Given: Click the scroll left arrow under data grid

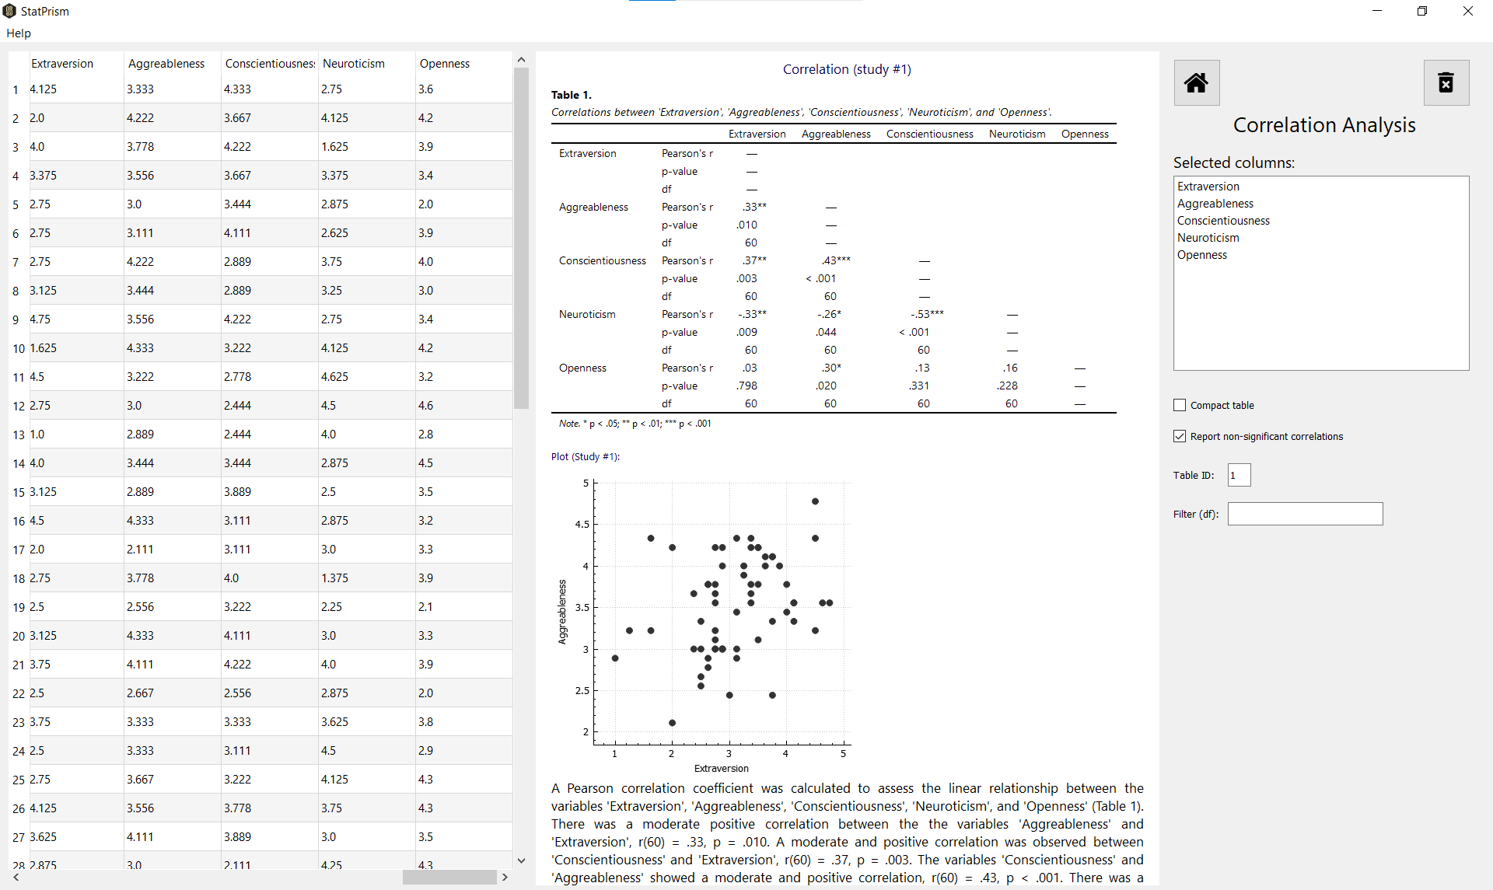Looking at the screenshot, I should tap(16, 877).
